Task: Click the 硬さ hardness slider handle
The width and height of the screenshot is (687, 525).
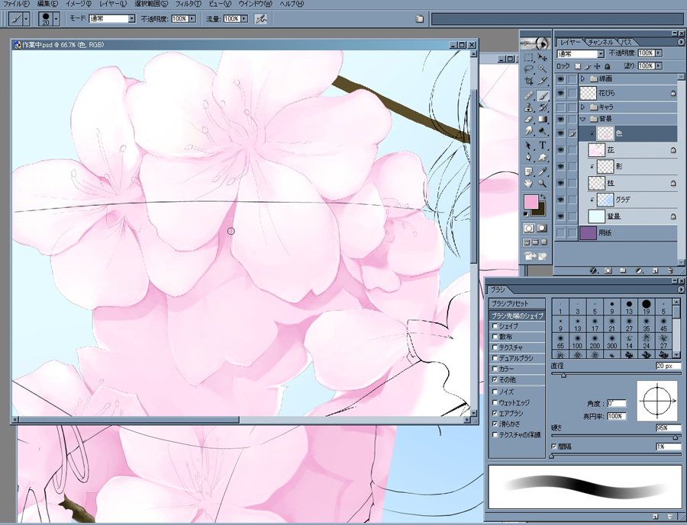Action: click(676, 437)
